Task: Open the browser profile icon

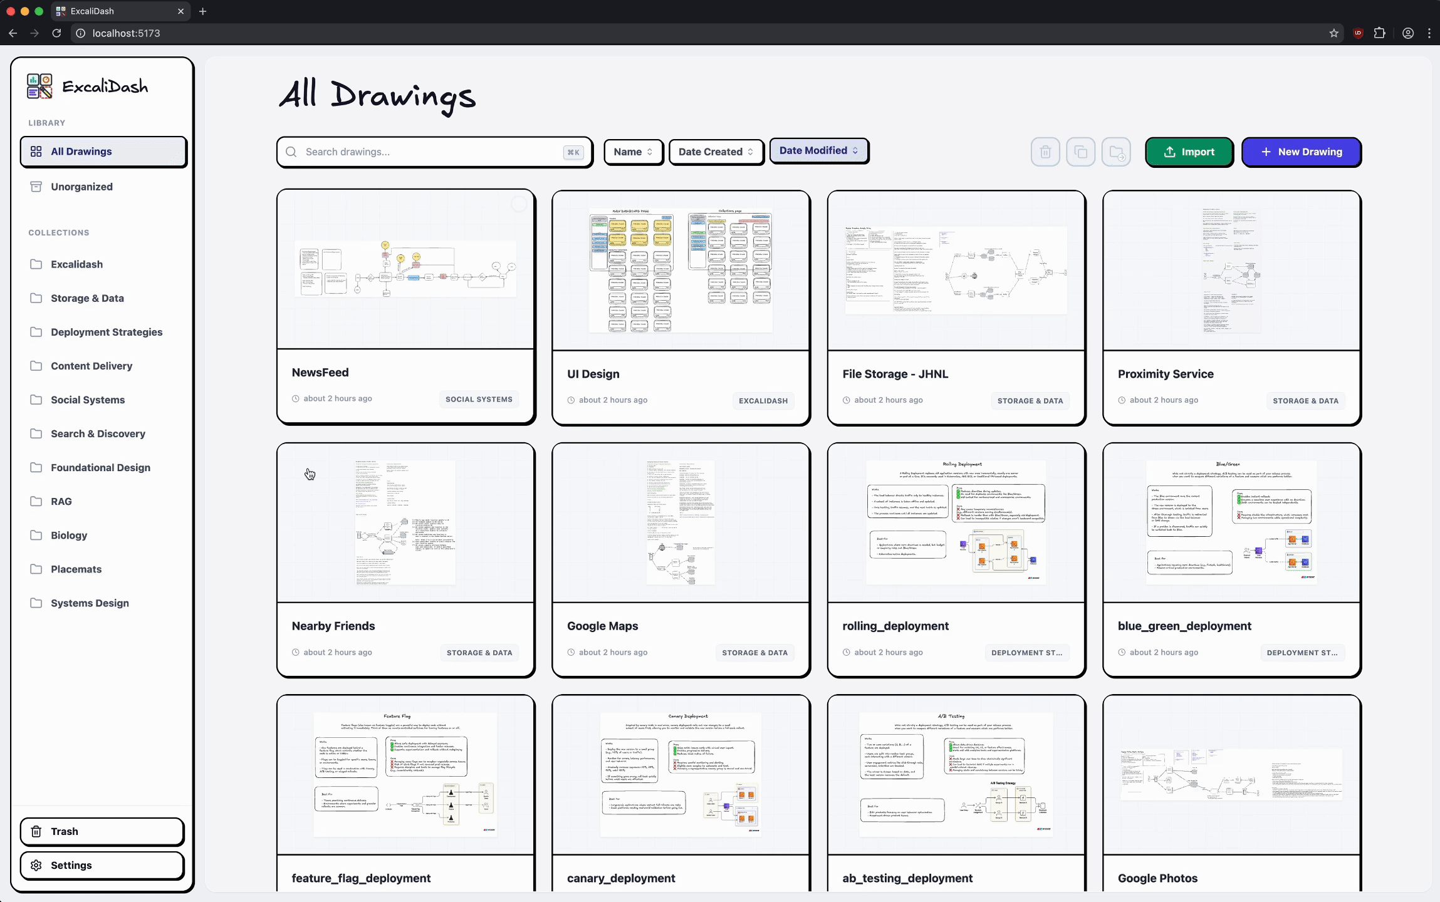Action: click(1408, 33)
